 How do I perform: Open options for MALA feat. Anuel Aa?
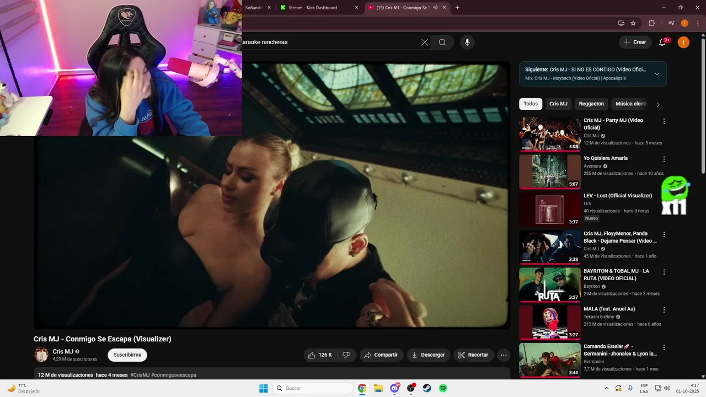tap(664, 310)
